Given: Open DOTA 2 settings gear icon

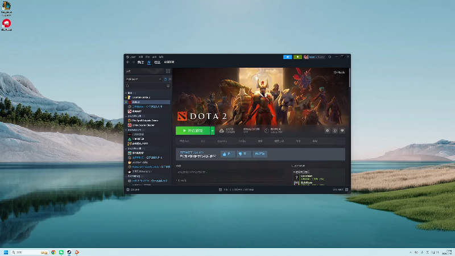Looking at the screenshot, I should pos(328,131).
